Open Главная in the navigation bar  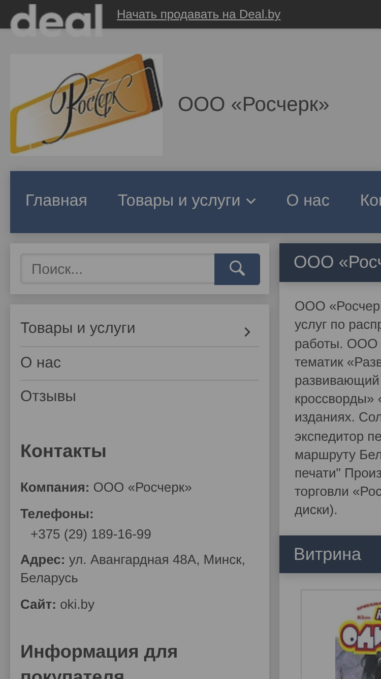[56, 201]
